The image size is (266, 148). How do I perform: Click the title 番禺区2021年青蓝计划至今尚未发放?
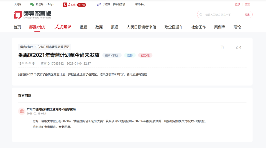click(x=59, y=55)
